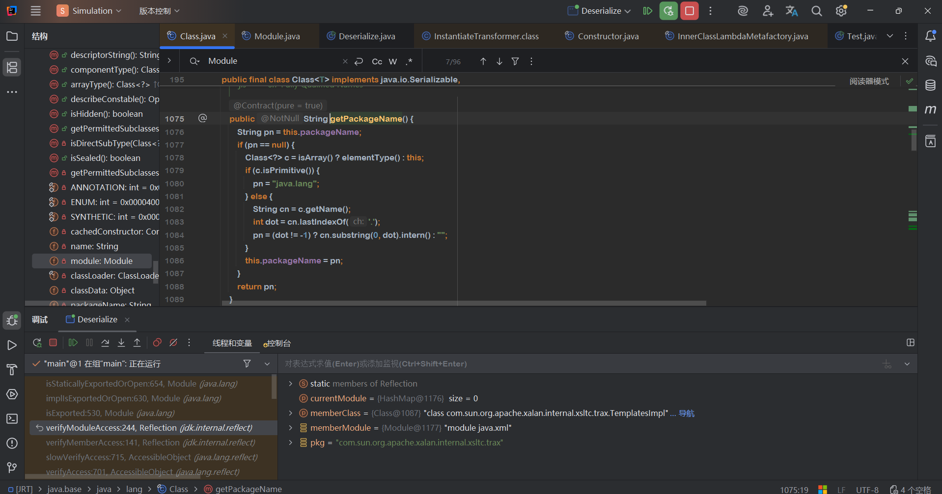
Task: Click the Mute Breakpoints icon
Action: 173,343
